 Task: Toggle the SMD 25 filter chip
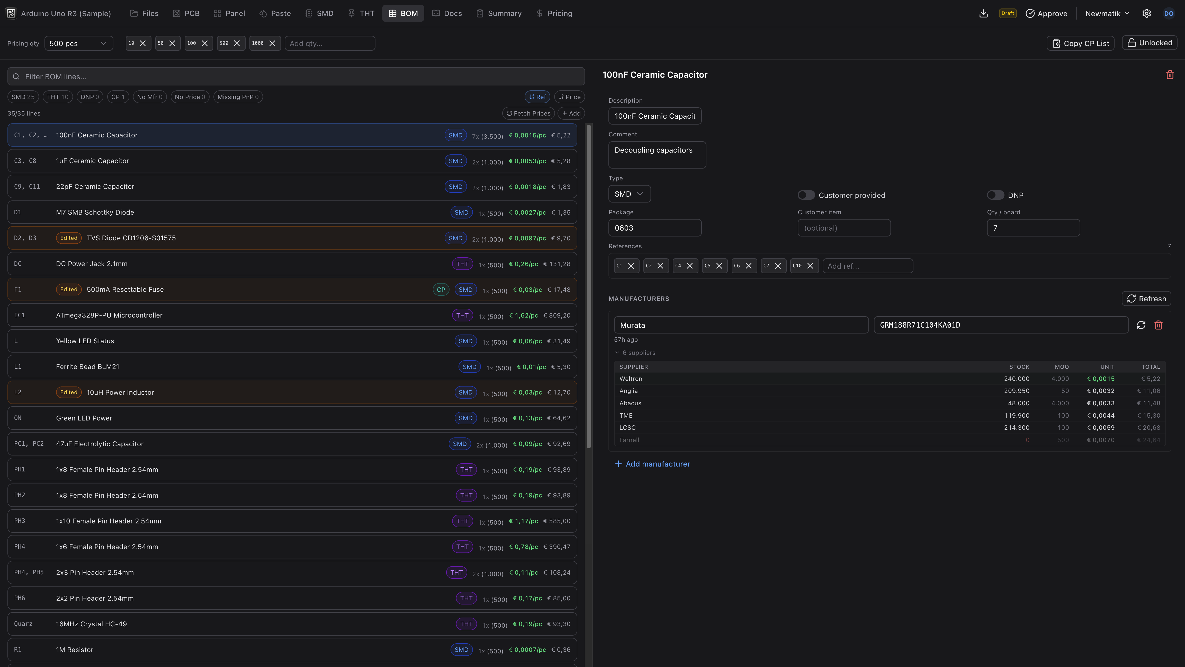[23, 97]
